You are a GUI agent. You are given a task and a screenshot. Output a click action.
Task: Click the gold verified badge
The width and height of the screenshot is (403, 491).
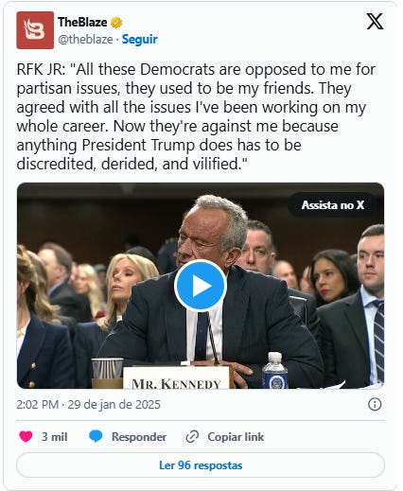[116, 23]
